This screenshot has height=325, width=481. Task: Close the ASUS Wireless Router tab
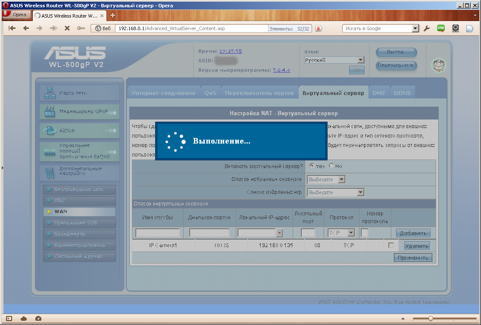(102, 15)
